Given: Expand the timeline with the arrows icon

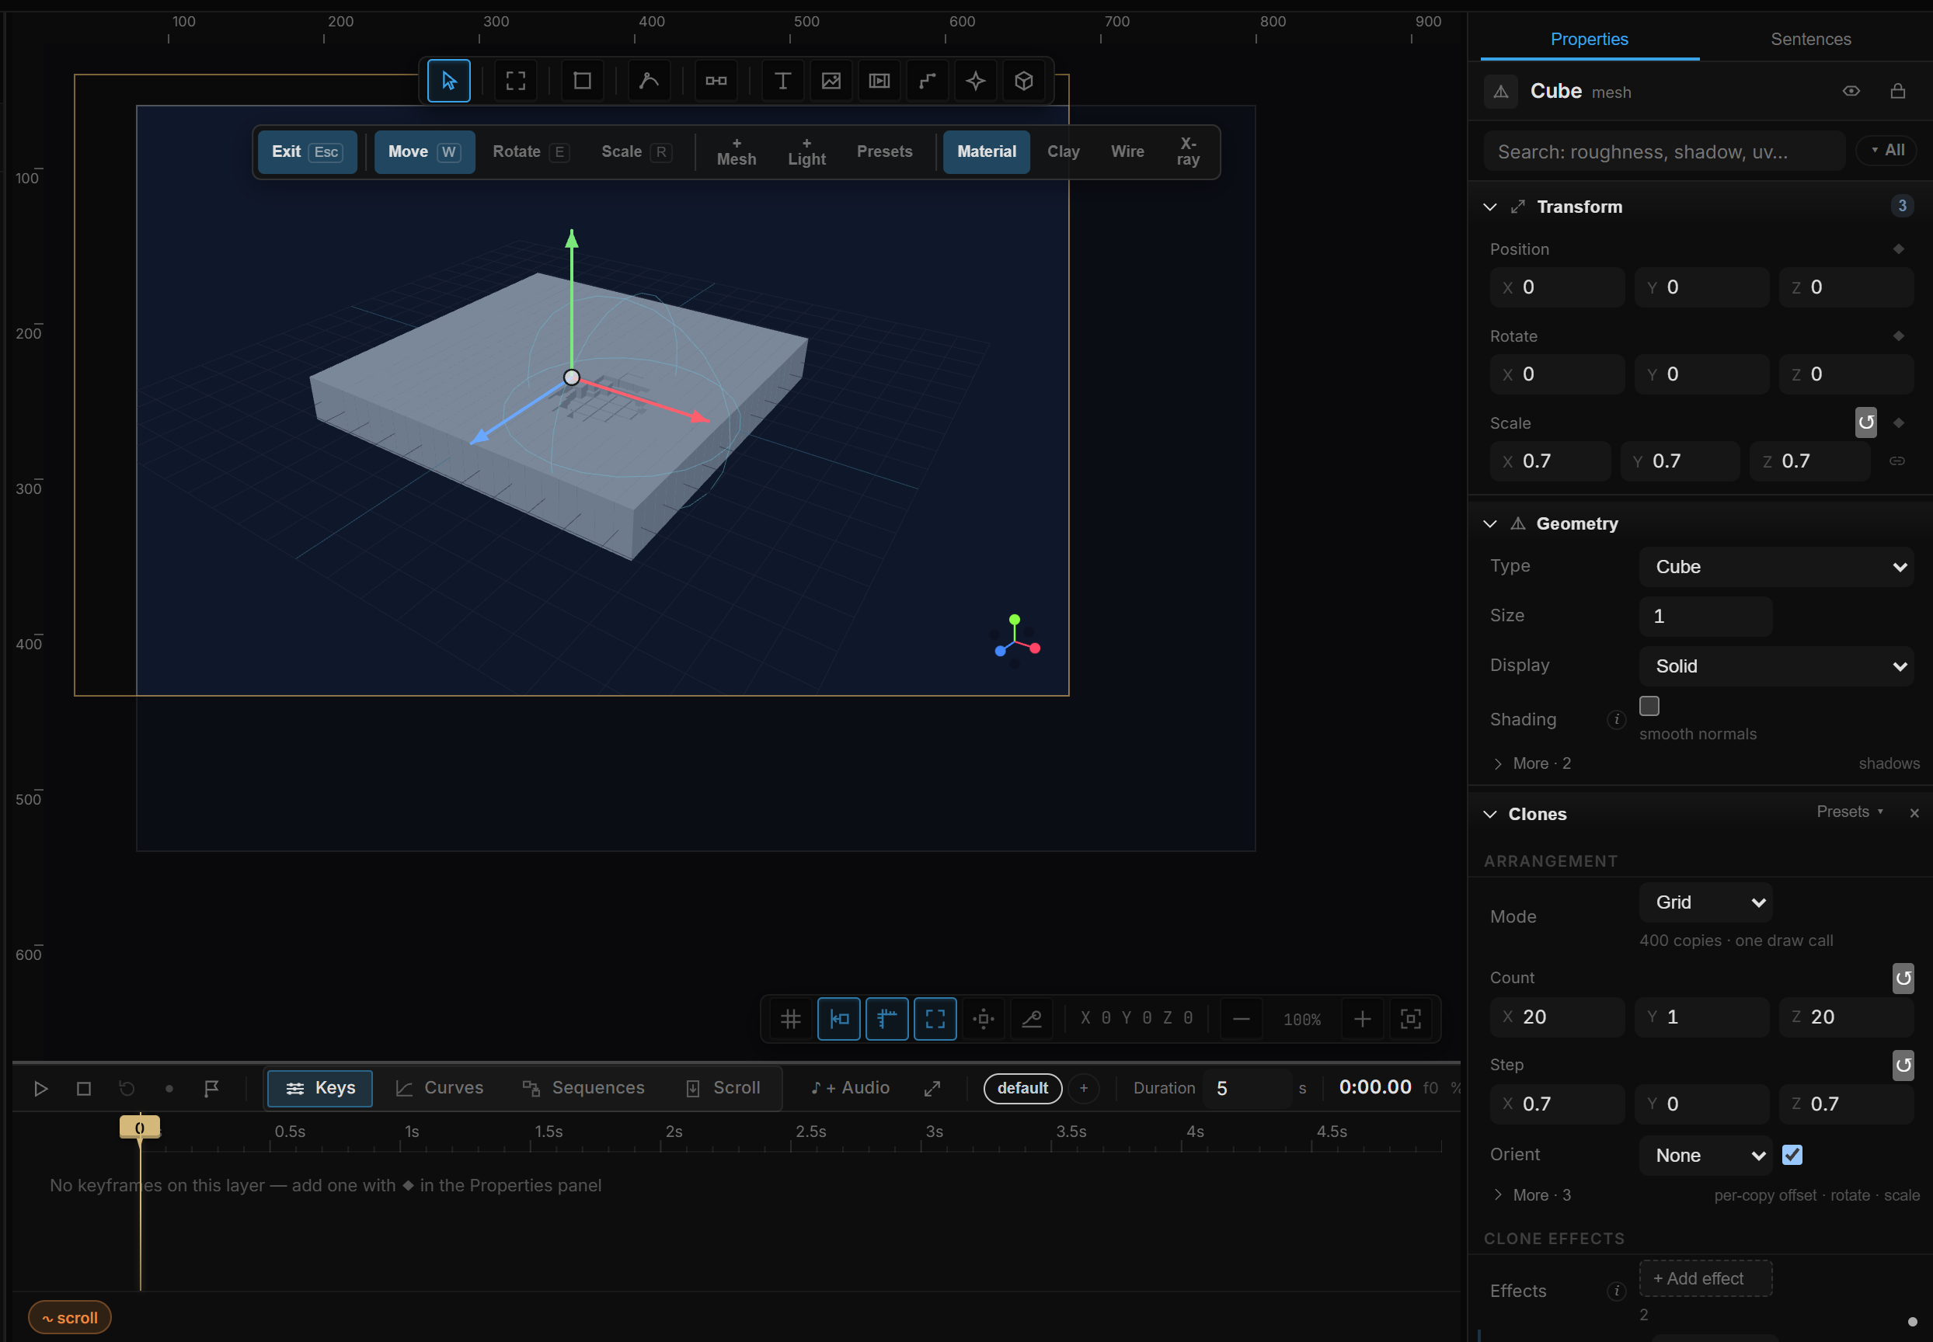Looking at the screenshot, I should 932,1089.
